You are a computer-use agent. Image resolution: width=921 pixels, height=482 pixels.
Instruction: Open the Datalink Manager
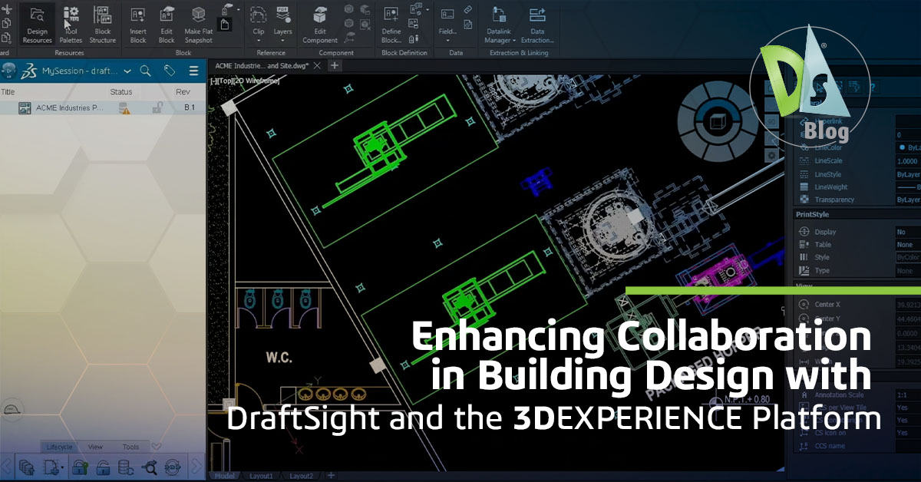tap(500, 25)
